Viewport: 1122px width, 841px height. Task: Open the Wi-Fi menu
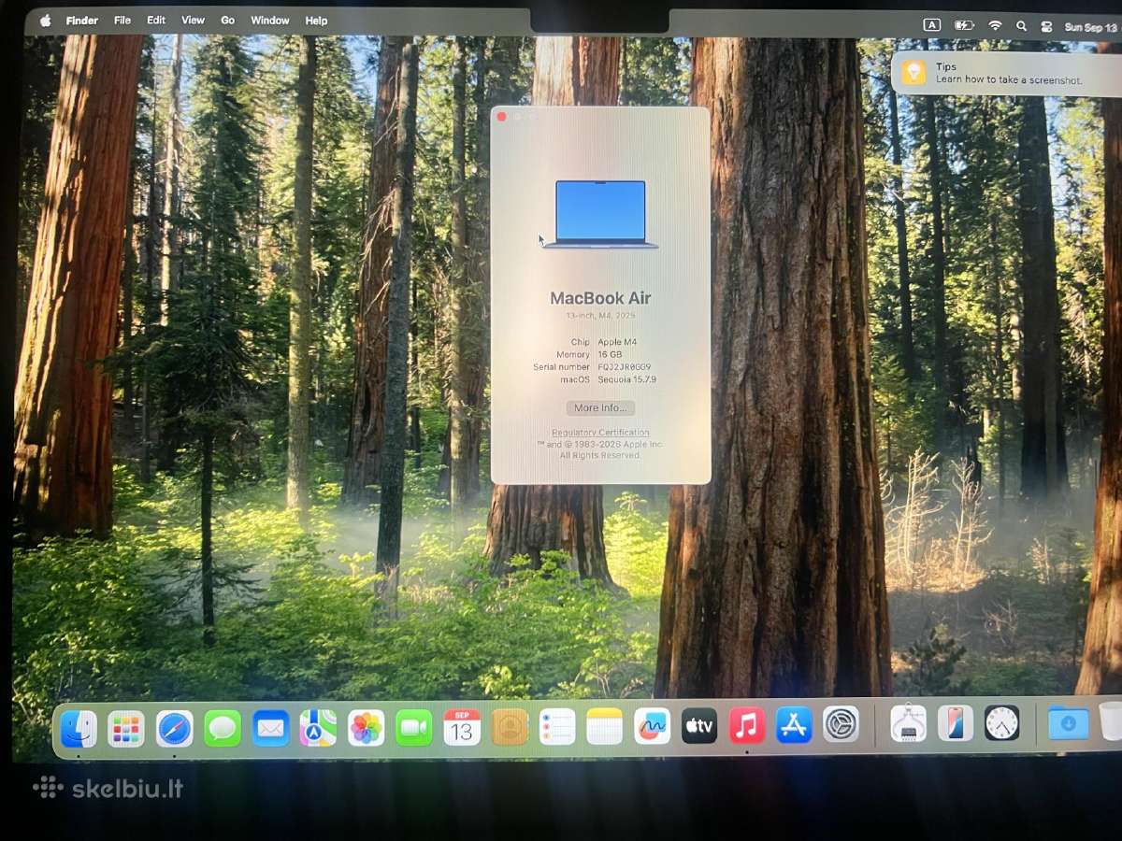995,26
